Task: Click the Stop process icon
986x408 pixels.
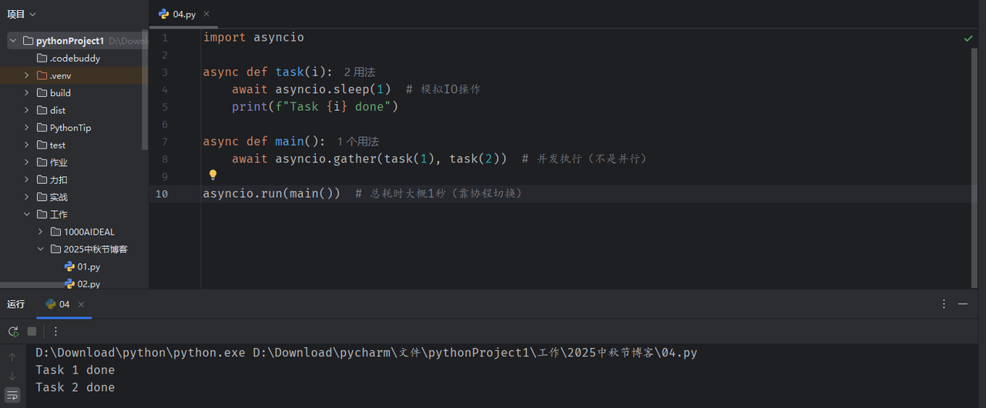Action: pos(32,331)
